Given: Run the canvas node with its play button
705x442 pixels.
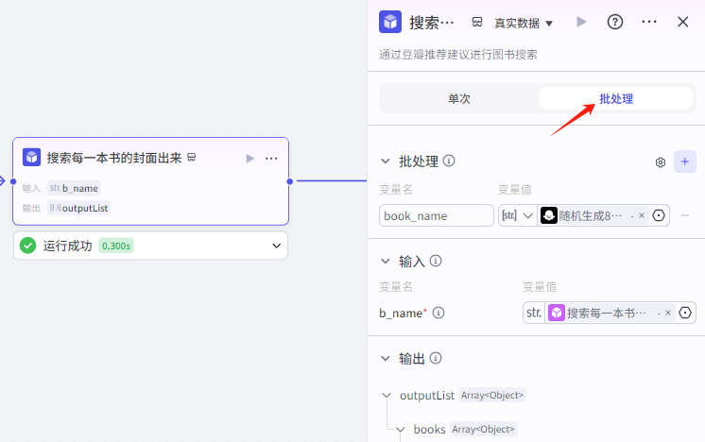Looking at the screenshot, I should pyautogui.click(x=250, y=158).
